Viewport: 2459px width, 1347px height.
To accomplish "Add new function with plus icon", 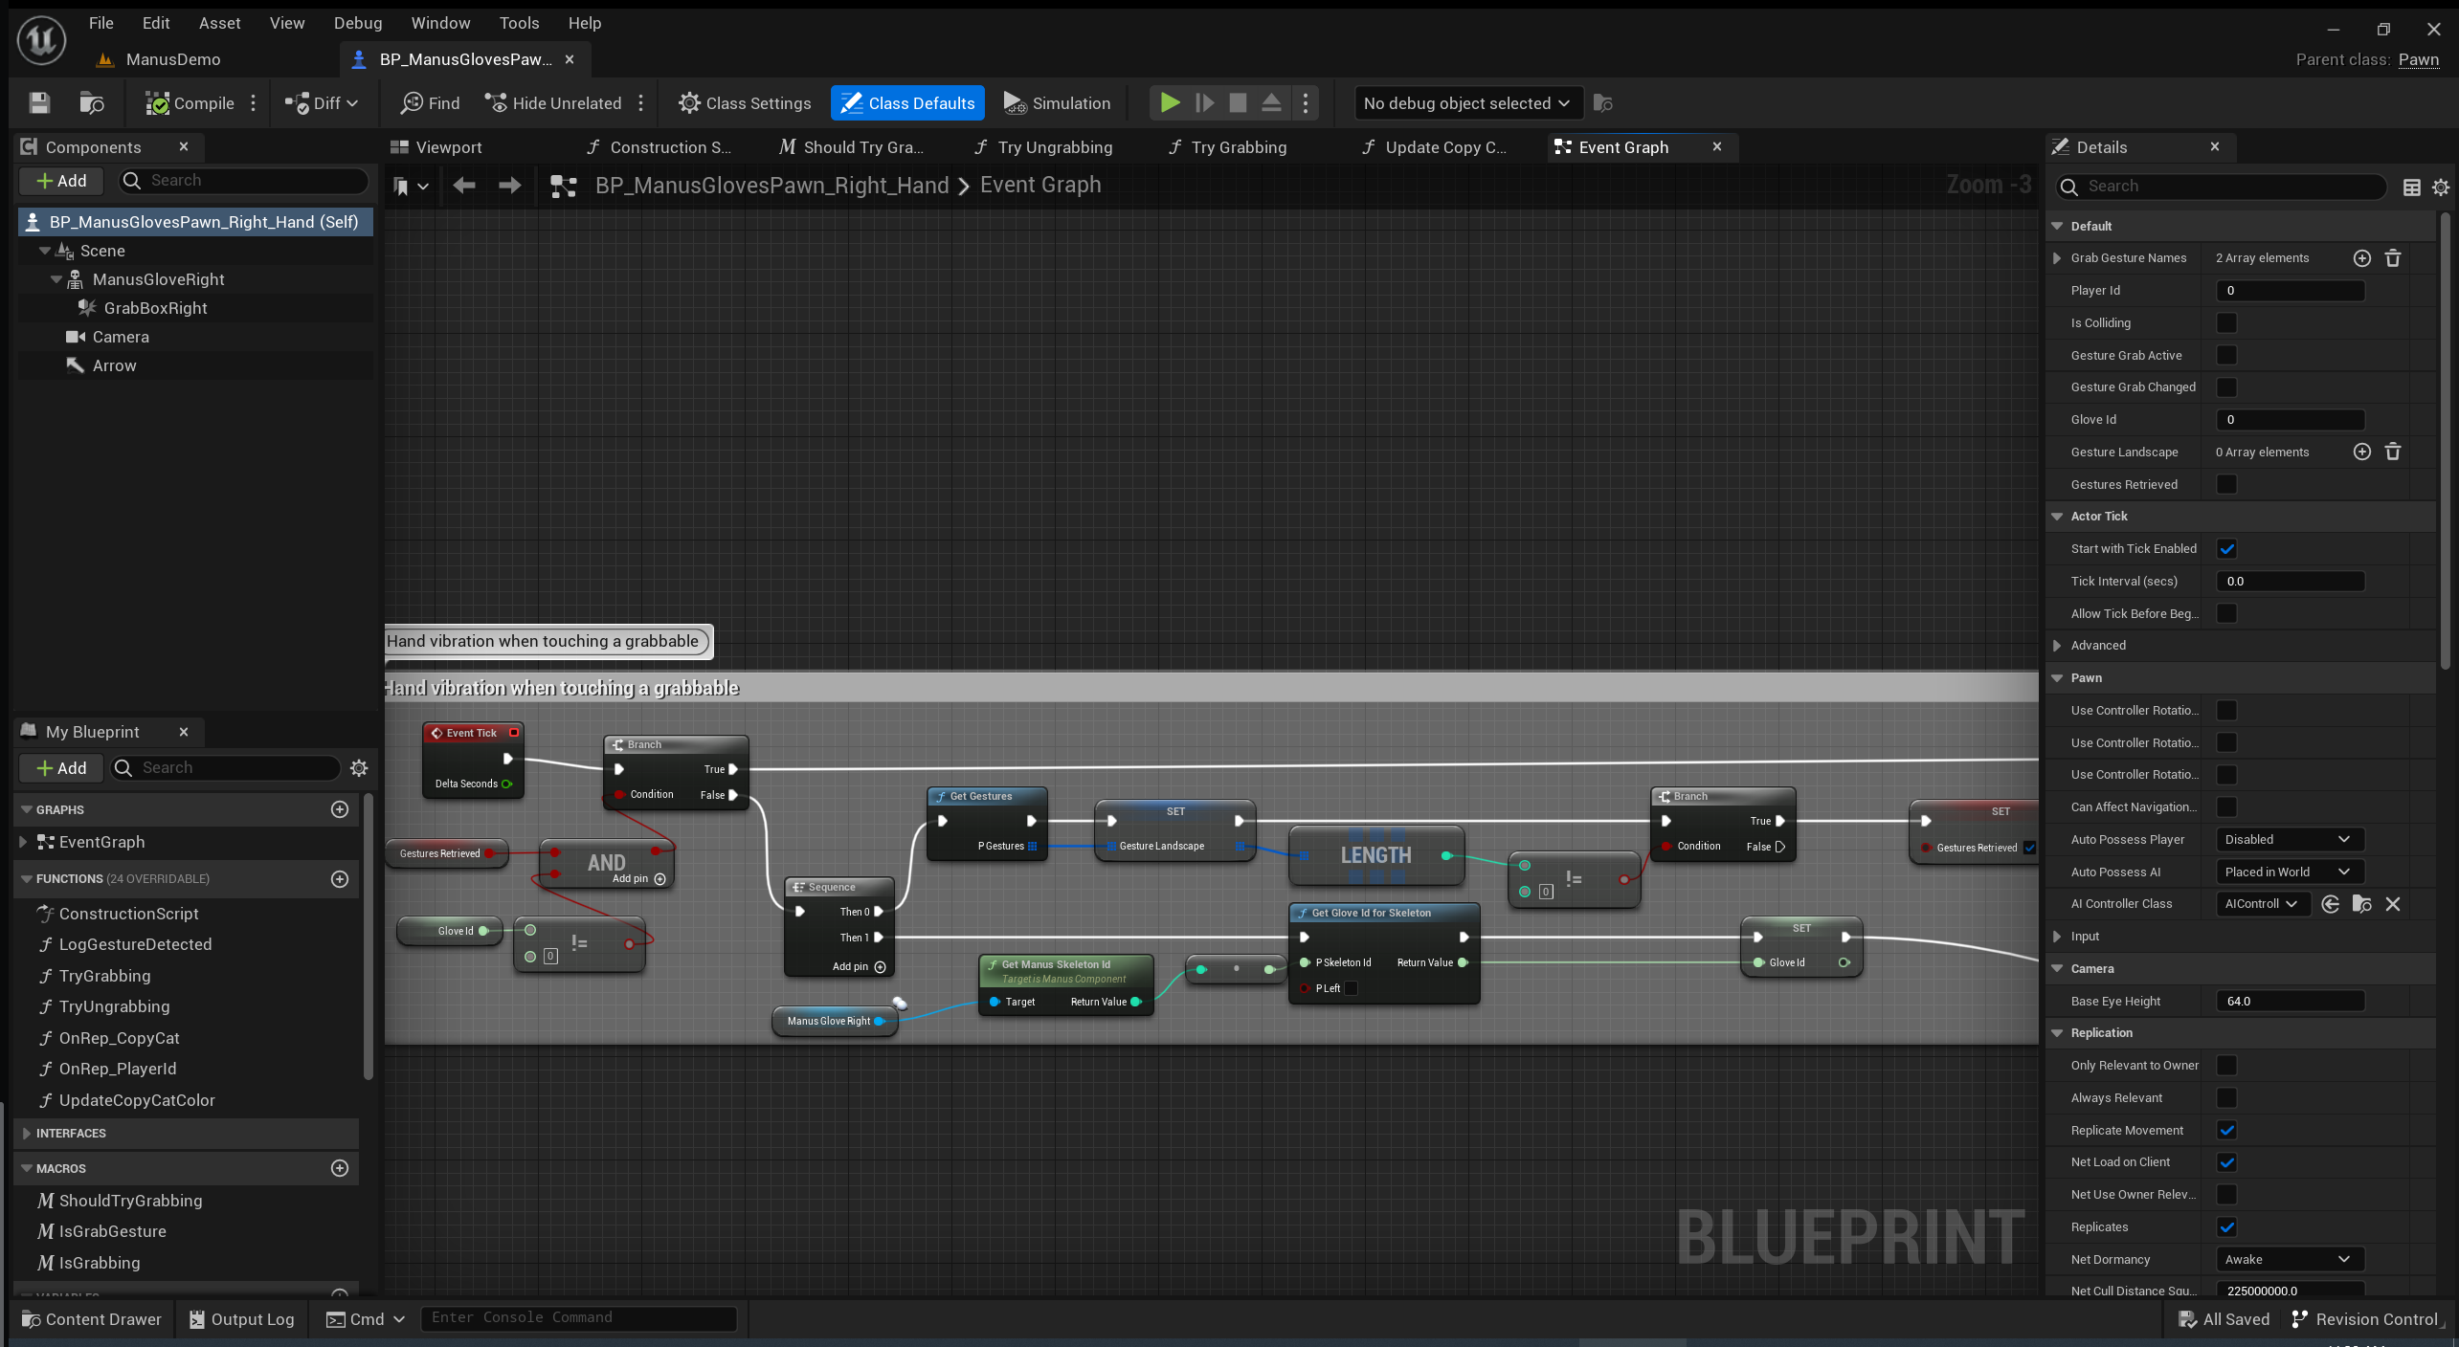I will point(339,879).
